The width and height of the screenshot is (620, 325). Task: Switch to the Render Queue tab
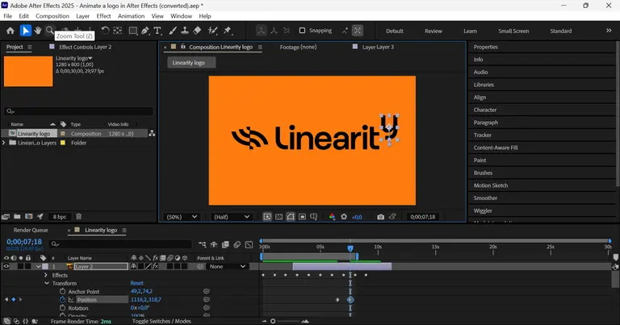pyautogui.click(x=31, y=230)
